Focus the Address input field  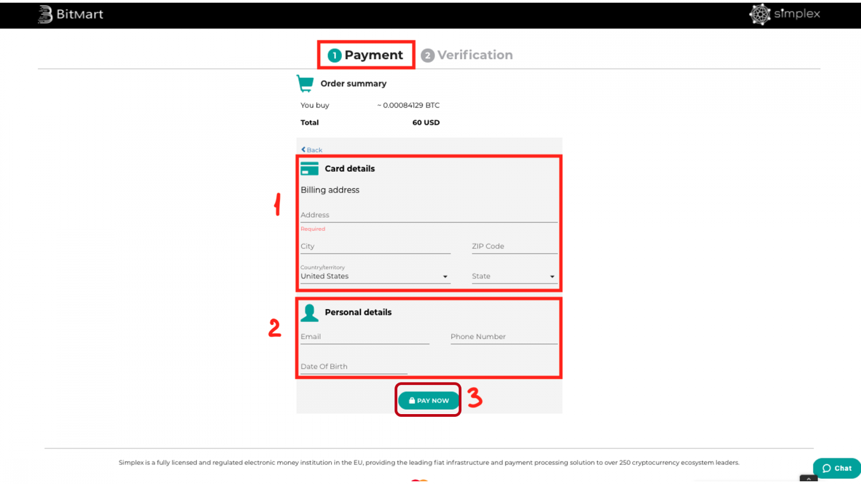point(428,215)
